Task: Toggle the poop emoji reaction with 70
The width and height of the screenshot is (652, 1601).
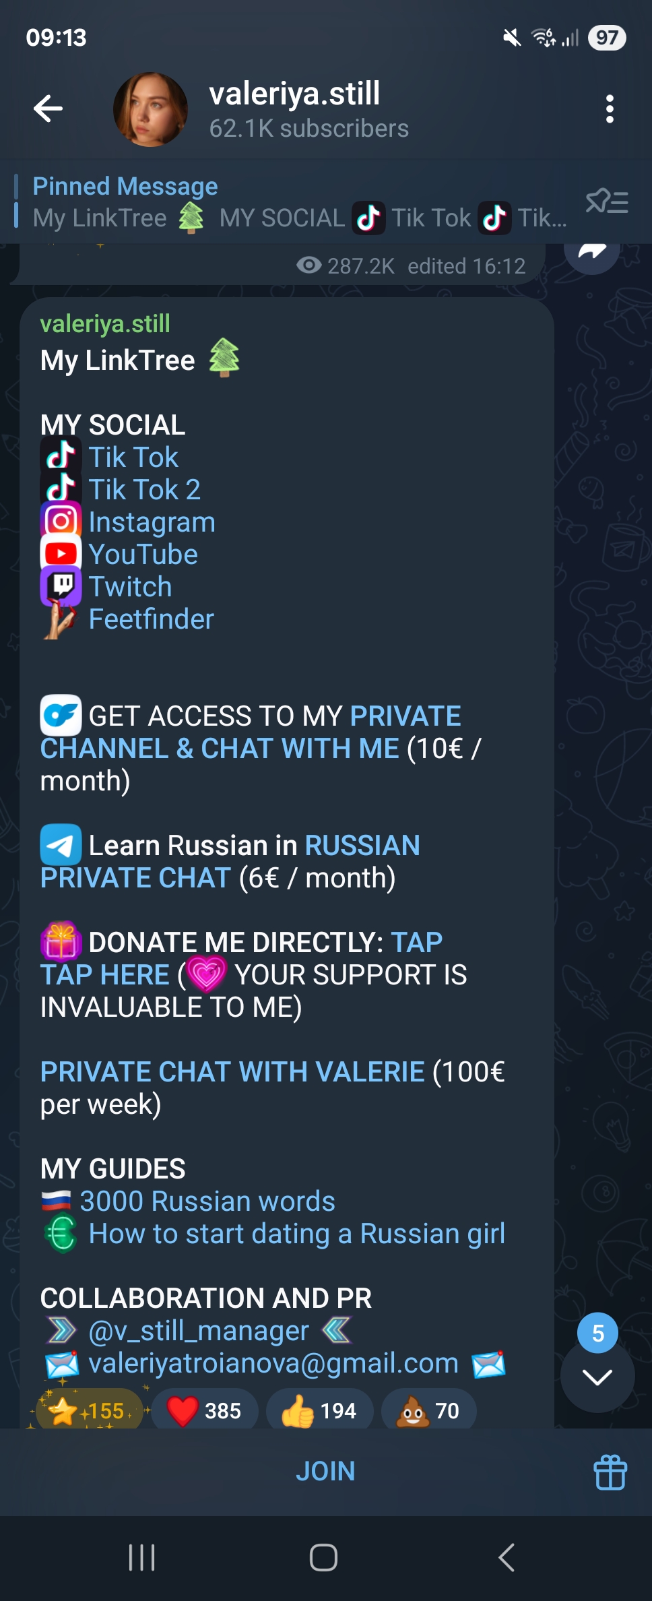Action: 429,1410
